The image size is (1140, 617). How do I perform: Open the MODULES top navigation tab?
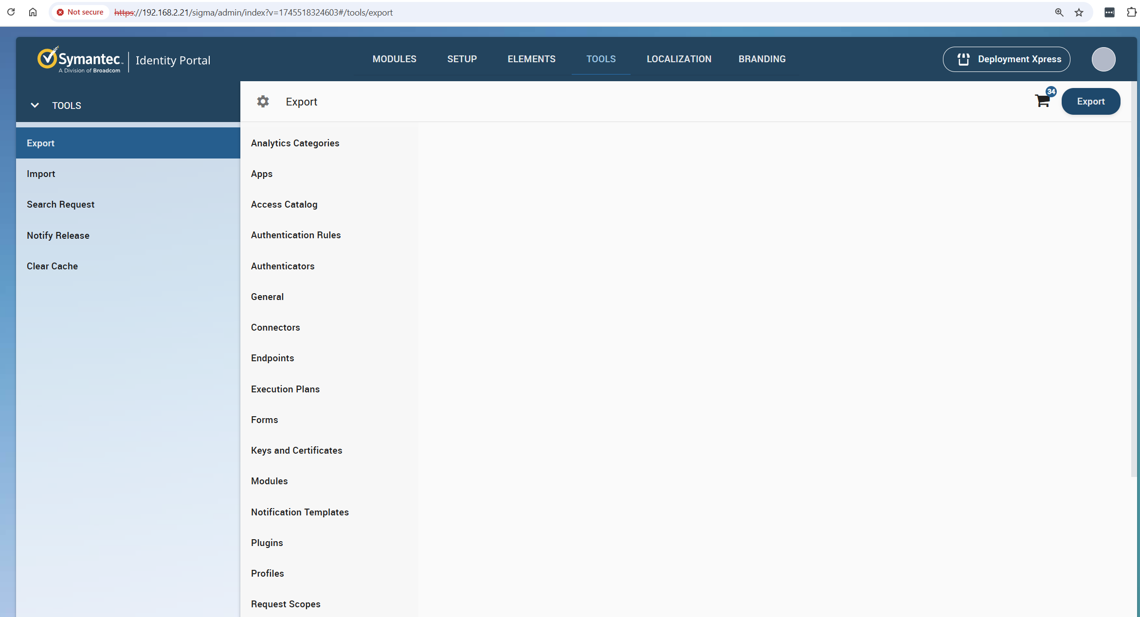click(x=394, y=59)
